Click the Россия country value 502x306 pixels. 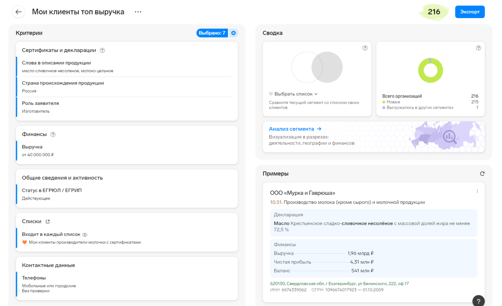tap(29, 91)
